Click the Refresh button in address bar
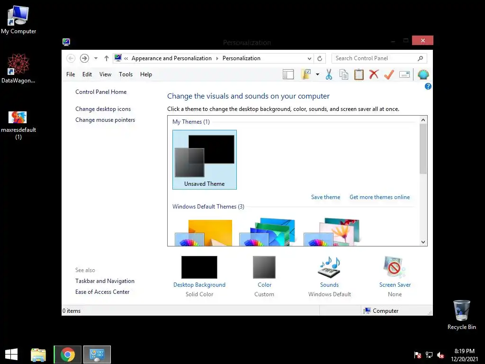This screenshot has width=485, height=364. pos(320,58)
